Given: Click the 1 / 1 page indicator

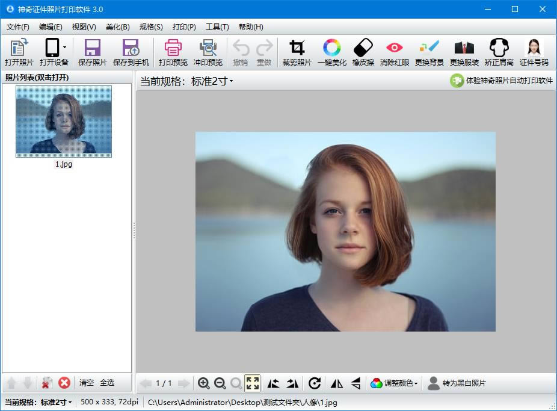Looking at the screenshot, I should (x=164, y=383).
